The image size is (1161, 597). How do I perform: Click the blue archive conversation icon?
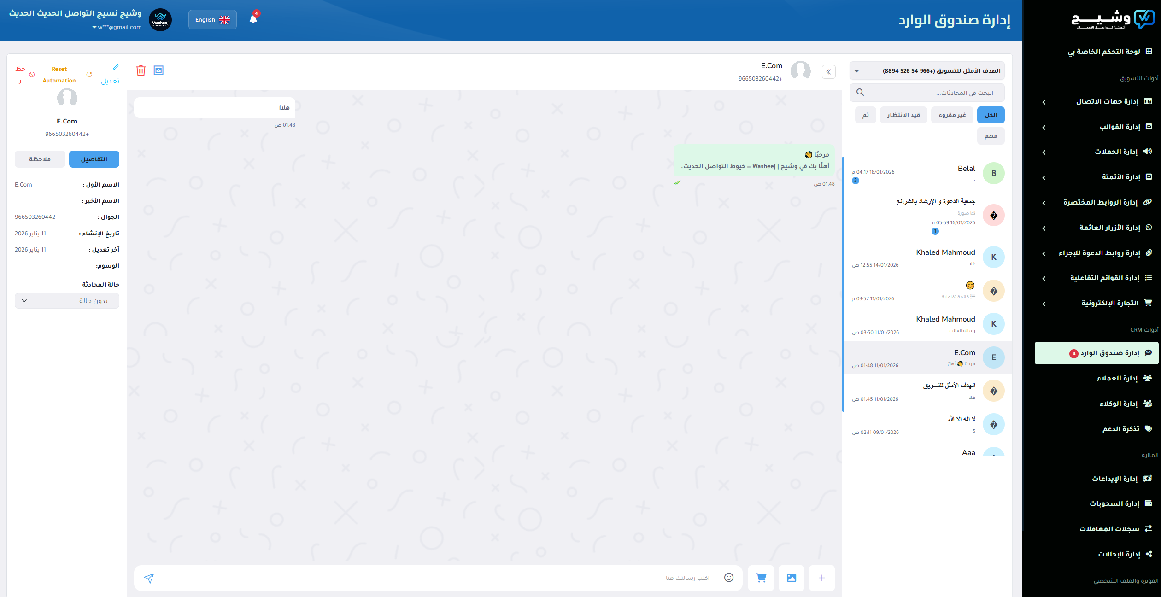point(158,70)
